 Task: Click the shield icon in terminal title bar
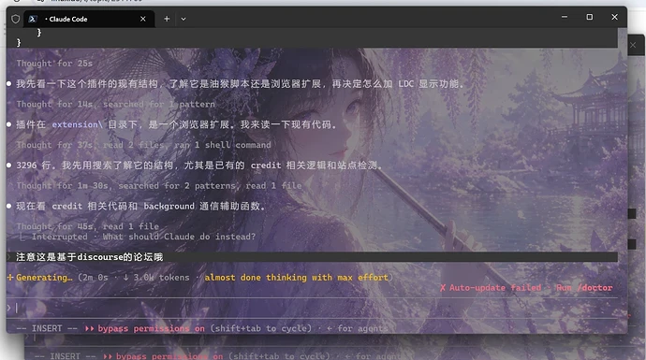click(x=16, y=19)
